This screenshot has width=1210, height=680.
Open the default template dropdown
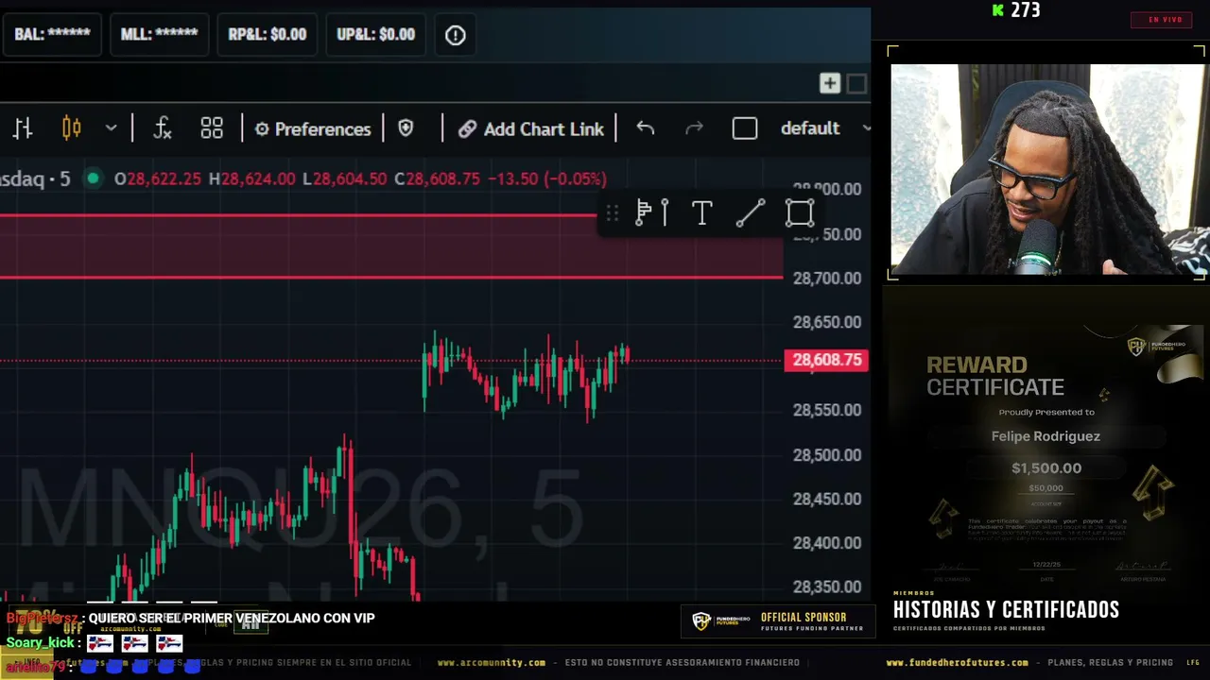point(824,128)
